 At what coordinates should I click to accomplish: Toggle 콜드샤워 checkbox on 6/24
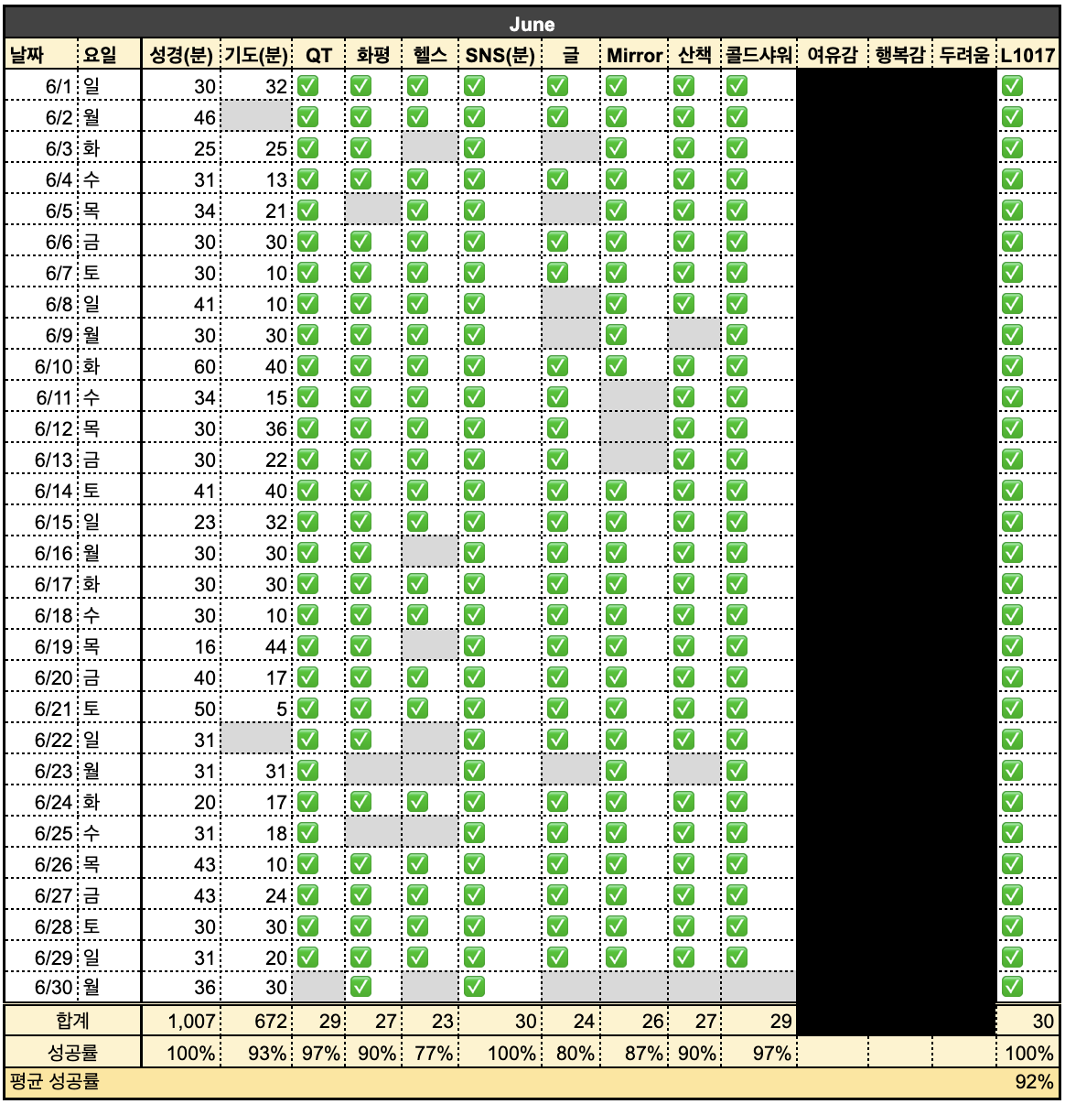point(737,802)
